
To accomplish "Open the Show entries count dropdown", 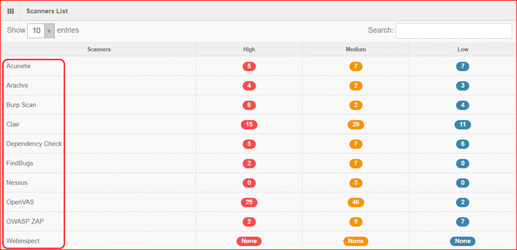I will tap(41, 31).
